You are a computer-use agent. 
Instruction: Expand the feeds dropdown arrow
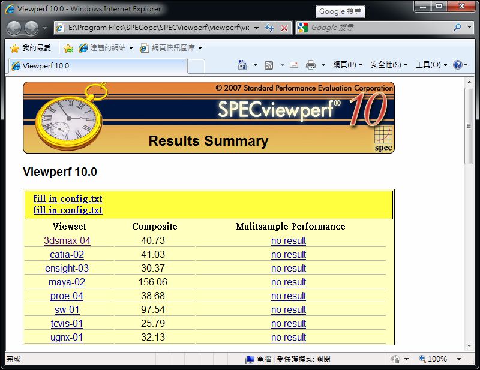[x=282, y=65]
